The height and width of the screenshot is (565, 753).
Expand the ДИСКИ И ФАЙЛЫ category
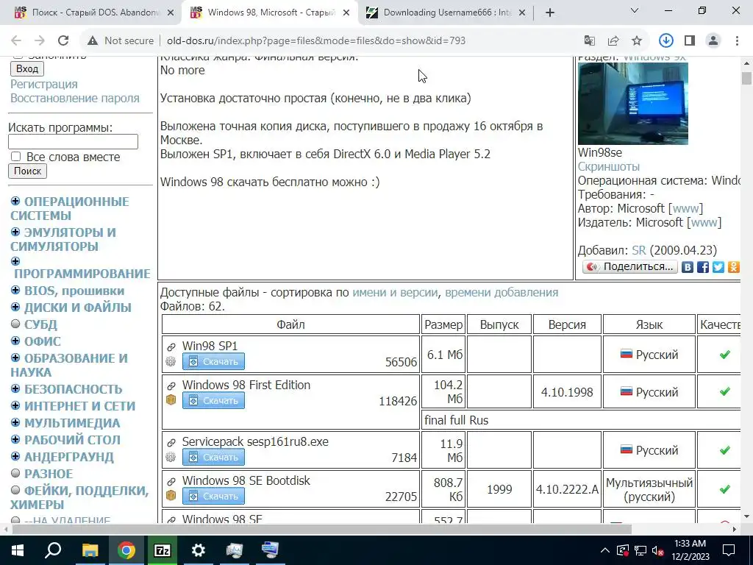click(x=15, y=307)
